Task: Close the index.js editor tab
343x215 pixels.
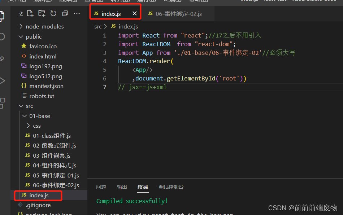Action: [135, 14]
